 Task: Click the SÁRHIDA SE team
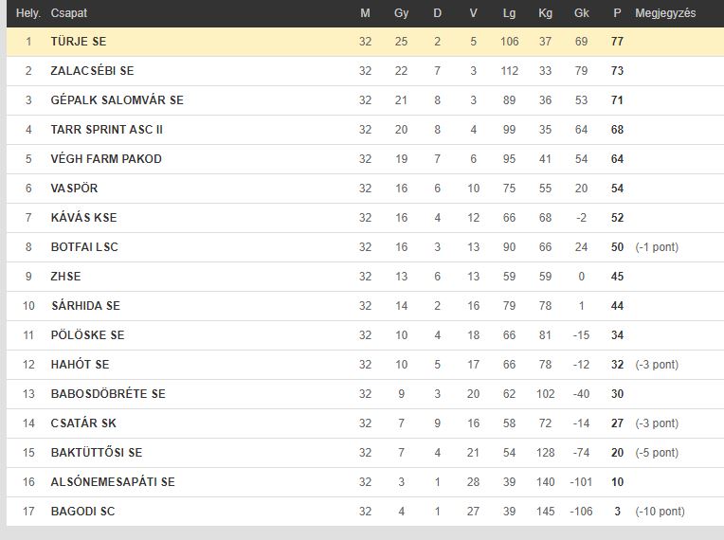click(86, 306)
